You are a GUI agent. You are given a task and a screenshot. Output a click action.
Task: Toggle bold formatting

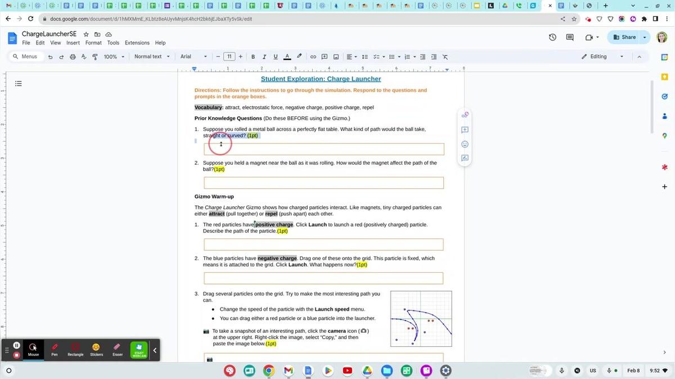click(x=253, y=57)
